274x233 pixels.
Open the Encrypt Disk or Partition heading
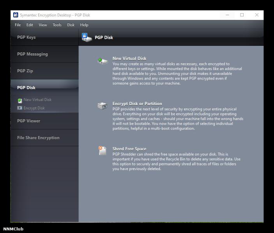pyautogui.click(x=137, y=104)
